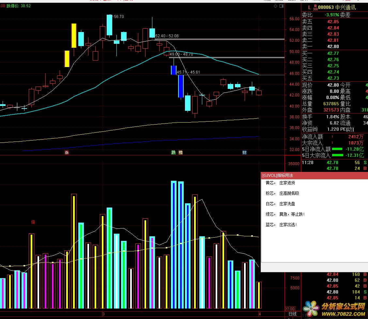Click the green 跌 event marker
Screen dimensions: 368x319
point(174,153)
